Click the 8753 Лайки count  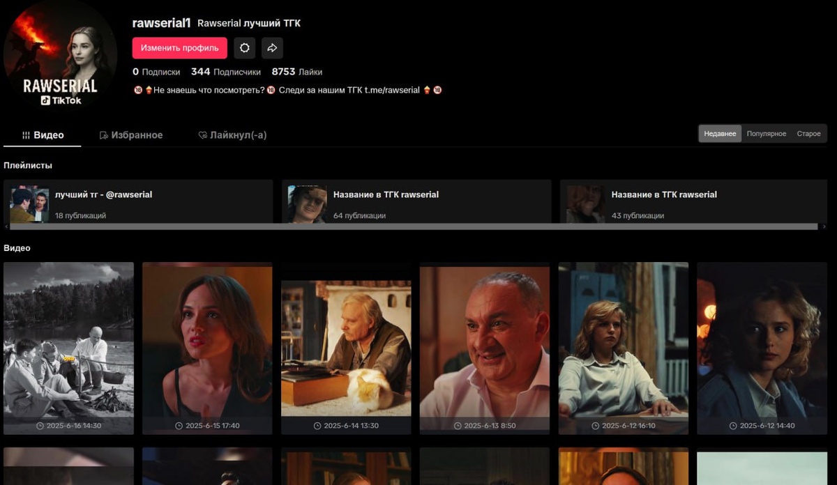click(297, 72)
